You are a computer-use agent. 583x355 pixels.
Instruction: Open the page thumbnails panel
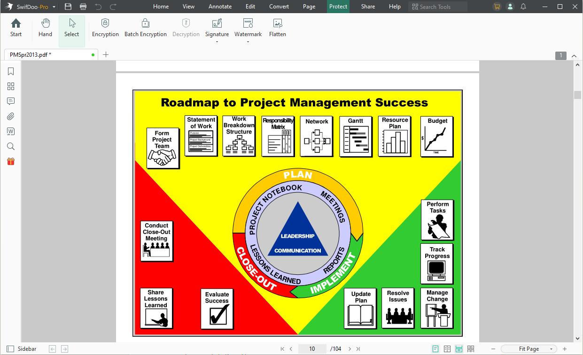11,86
